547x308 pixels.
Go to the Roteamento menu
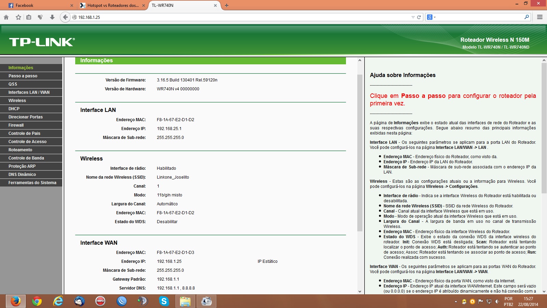tap(31, 150)
